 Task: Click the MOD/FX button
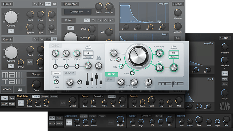pos(7,89)
